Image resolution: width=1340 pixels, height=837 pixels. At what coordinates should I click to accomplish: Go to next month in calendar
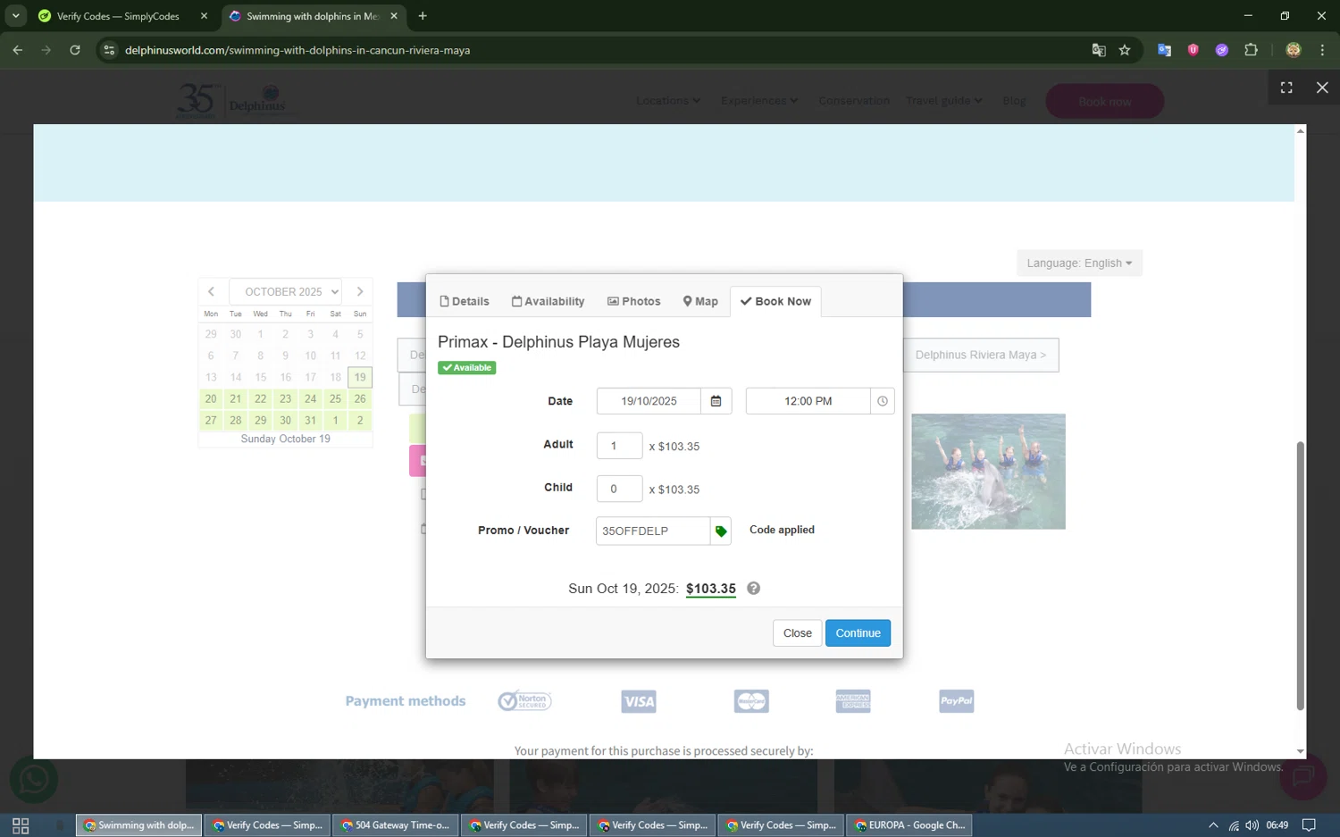coord(360,291)
